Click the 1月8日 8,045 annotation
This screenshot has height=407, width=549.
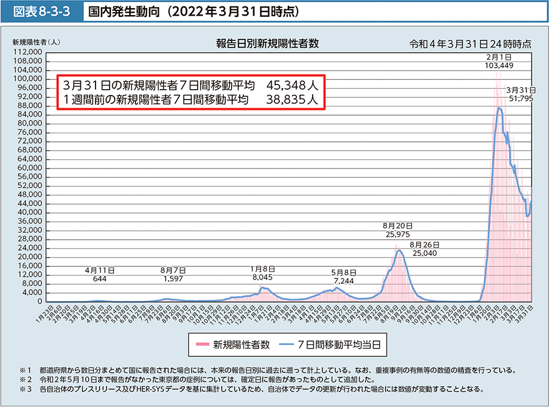point(262,273)
